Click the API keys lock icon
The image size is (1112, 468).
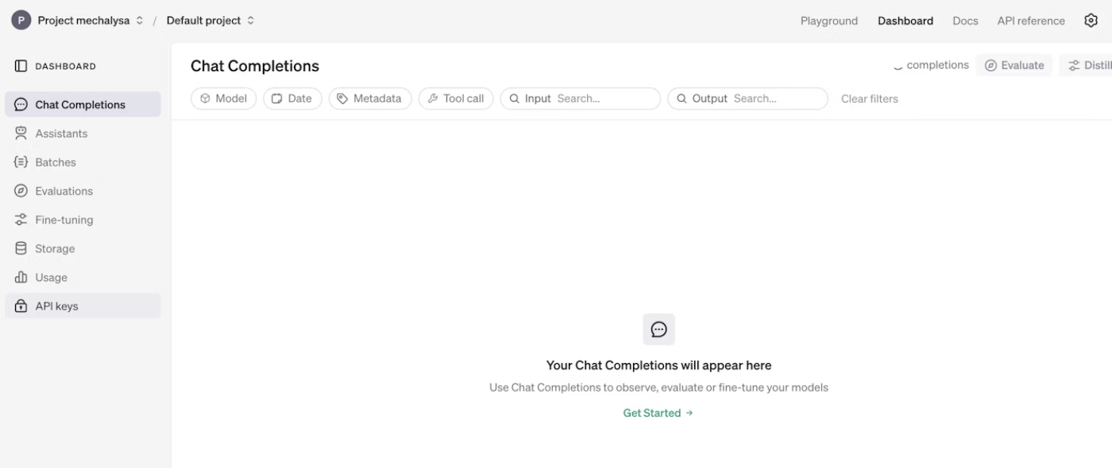click(x=21, y=306)
